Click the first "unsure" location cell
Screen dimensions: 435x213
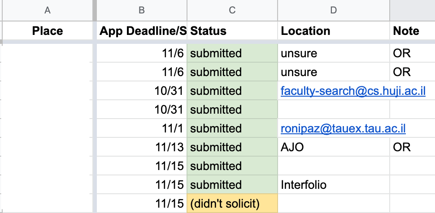(x=334, y=53)
